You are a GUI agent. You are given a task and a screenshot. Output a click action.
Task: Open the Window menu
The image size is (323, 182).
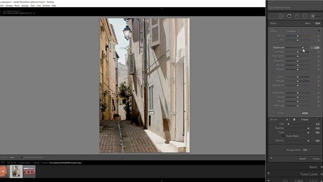point(46,6)
